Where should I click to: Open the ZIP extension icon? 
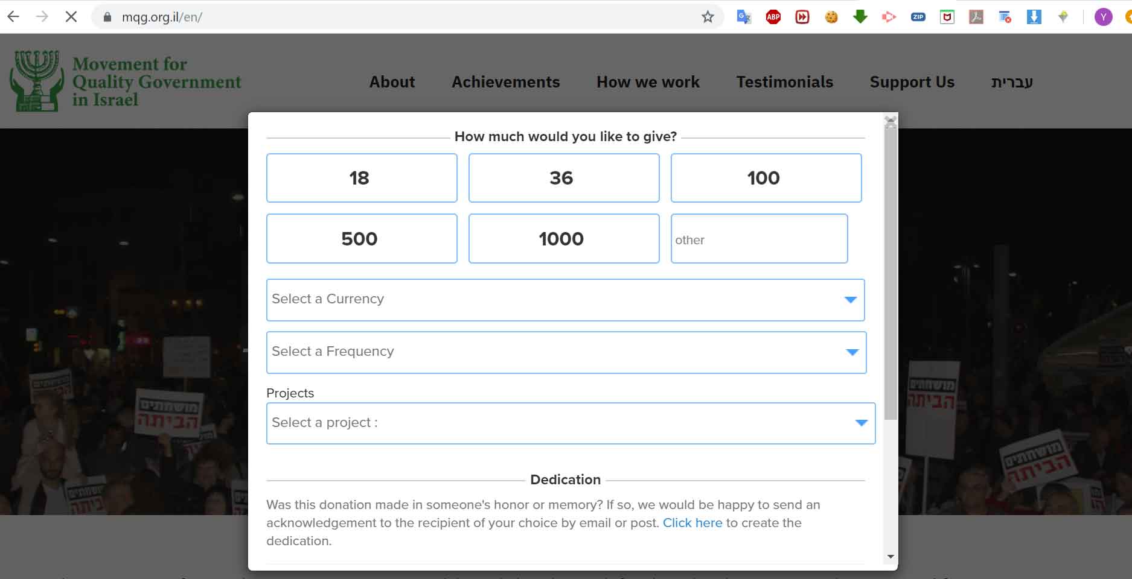(918, 17)
